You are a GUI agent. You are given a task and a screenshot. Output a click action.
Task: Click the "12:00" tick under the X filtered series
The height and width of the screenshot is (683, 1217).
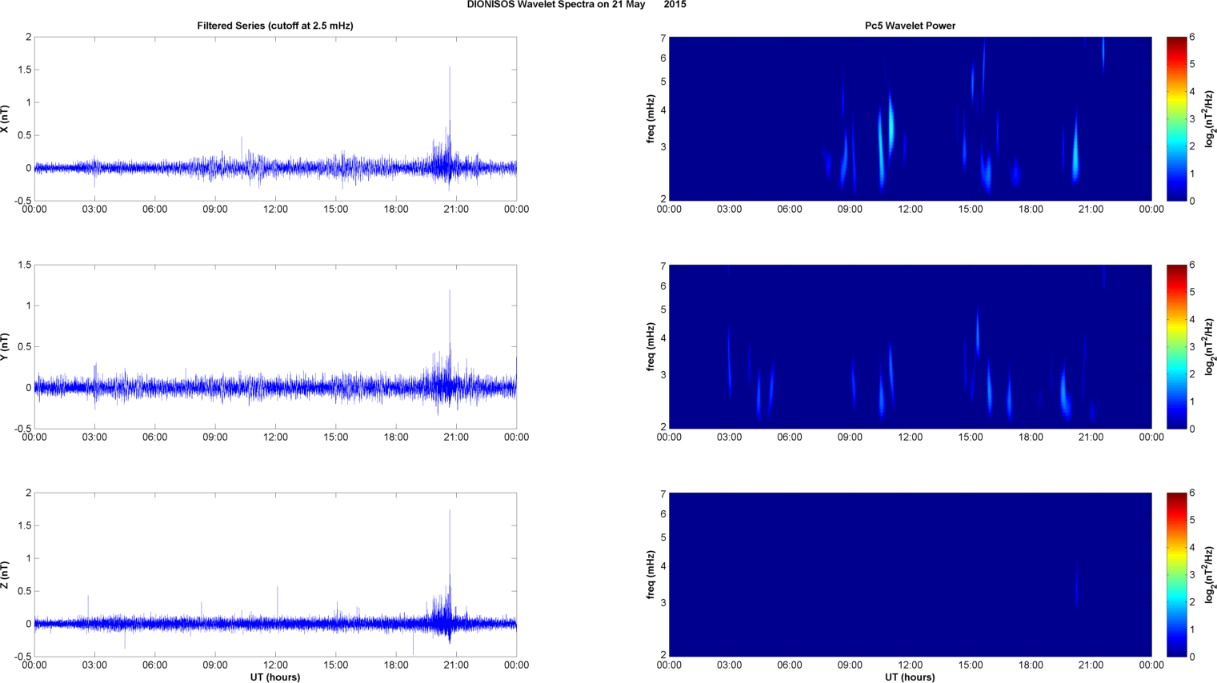pyautogui.click(x=275, y=210)
